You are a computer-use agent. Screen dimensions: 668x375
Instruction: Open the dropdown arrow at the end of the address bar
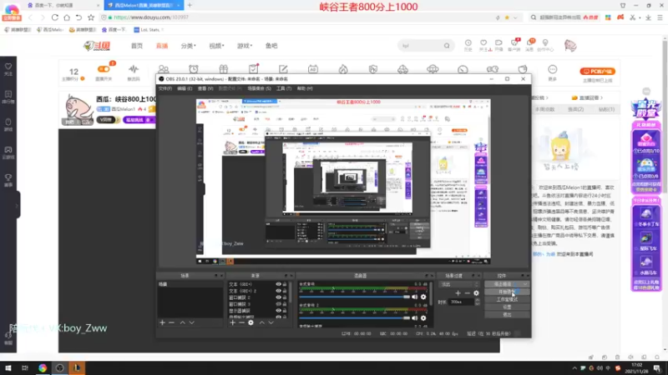tap(515, 17)
